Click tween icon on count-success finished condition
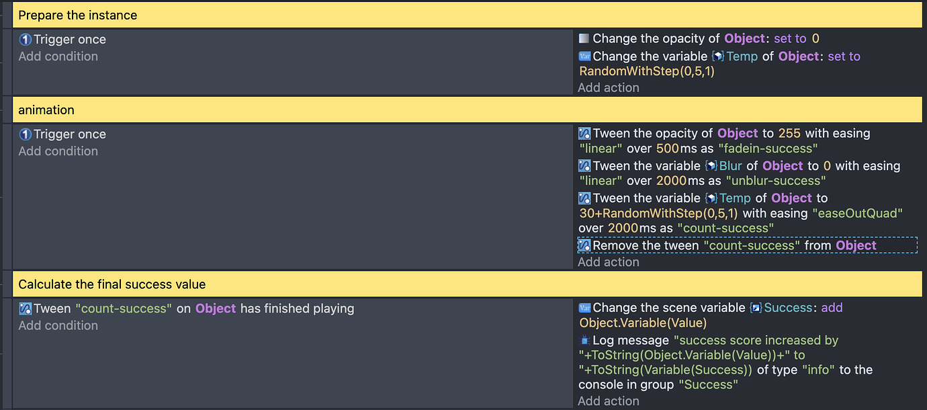The height and width of the screenshot is (410, 927). [26, 309]
